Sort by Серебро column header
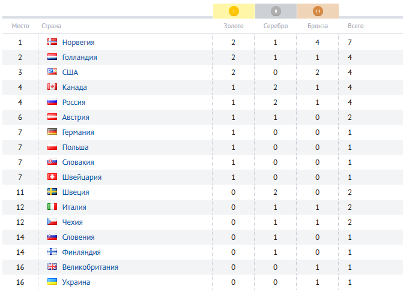 coord(276,26)
